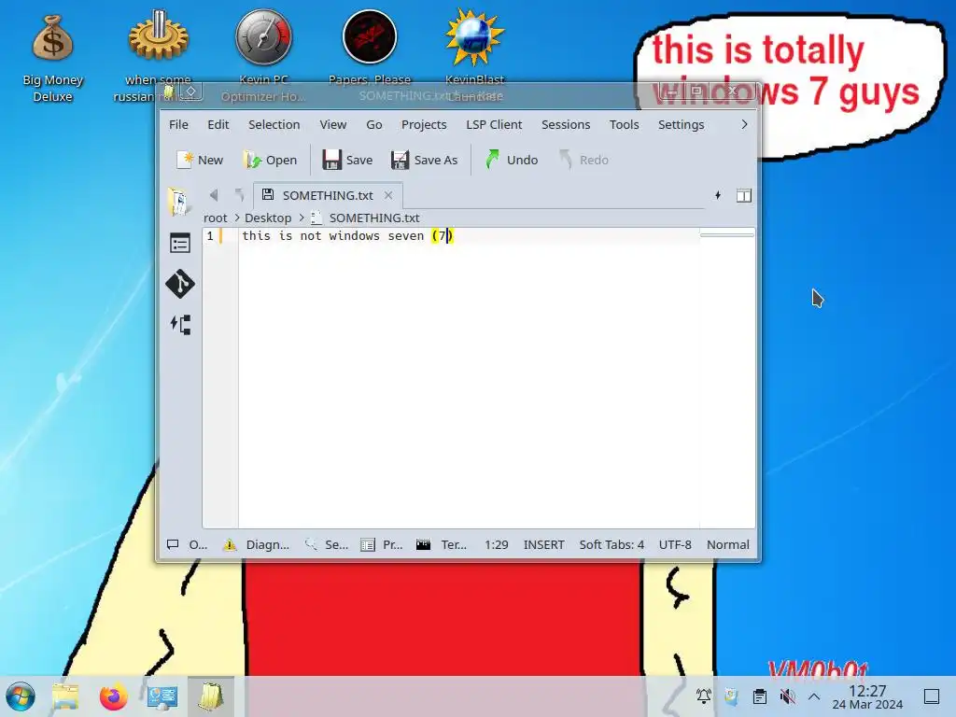The width and height of the screenshot is (956, 717).
Task: Click the muted volume tray icon
Action: point(787,696)
